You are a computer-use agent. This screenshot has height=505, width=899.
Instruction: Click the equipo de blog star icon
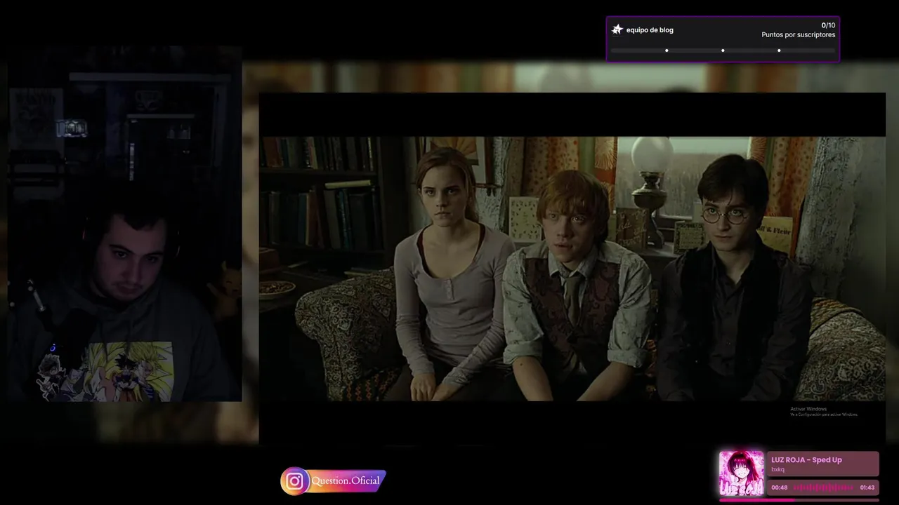617,29
